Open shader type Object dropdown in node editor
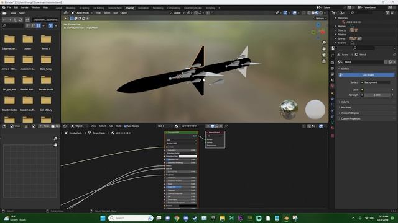 [80, 126]
